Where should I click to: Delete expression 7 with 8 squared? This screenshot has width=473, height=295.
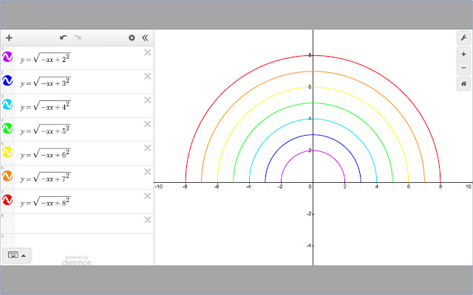click(148, 196)
